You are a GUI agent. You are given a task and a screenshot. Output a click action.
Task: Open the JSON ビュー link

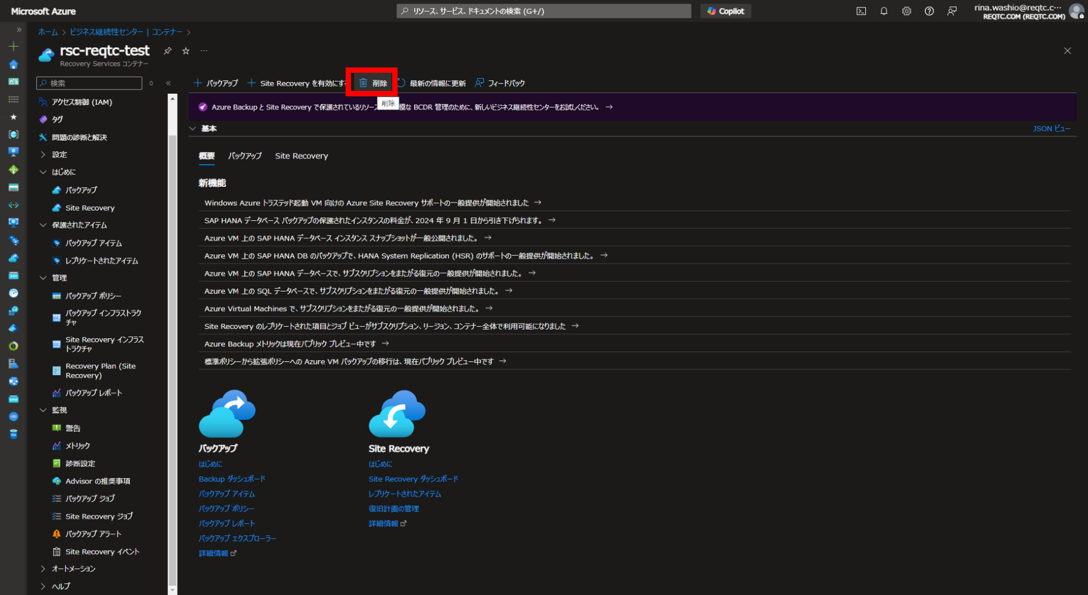tap(1051, 128)
